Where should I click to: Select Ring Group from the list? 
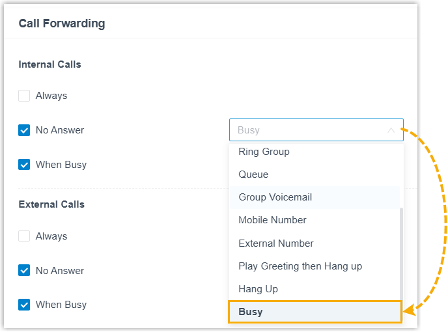[264, 152]
